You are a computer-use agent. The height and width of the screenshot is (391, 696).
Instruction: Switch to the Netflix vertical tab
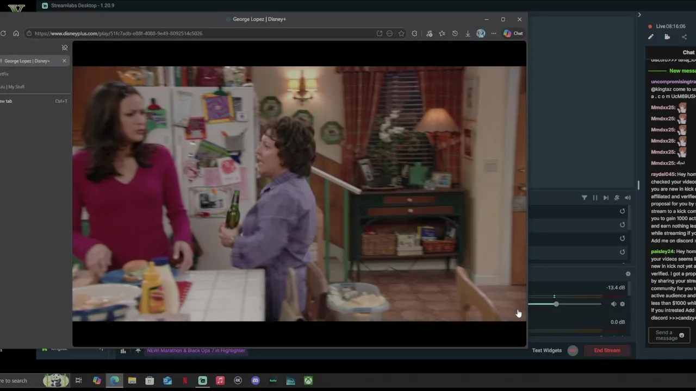coord(34,74)
